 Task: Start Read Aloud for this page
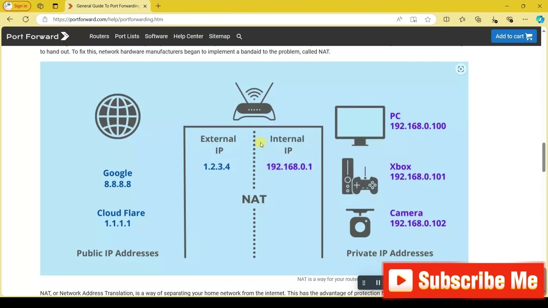click(x=399, y=19)
